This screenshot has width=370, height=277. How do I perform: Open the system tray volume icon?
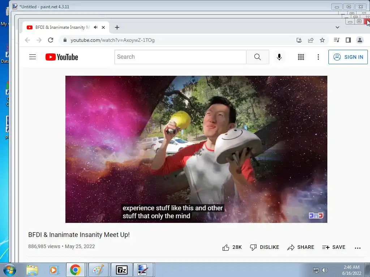pos(325,270)
